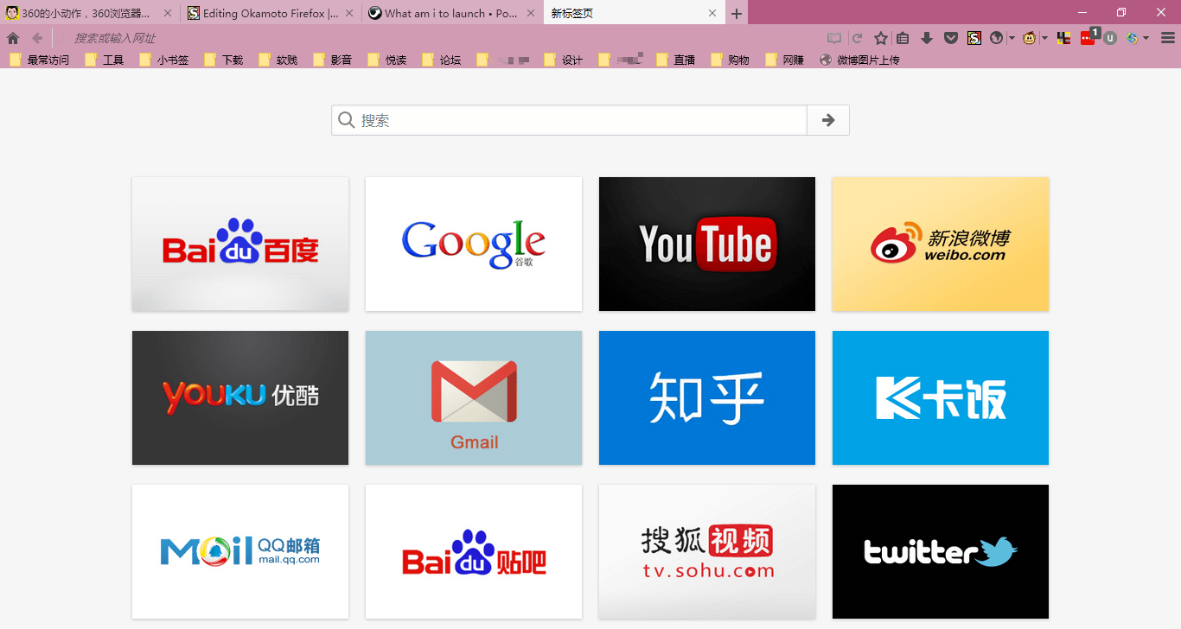This screenshot has height=629, width=1181.
Task: Open the 悦读 bookmarks folder
Action: click(387, 60)
